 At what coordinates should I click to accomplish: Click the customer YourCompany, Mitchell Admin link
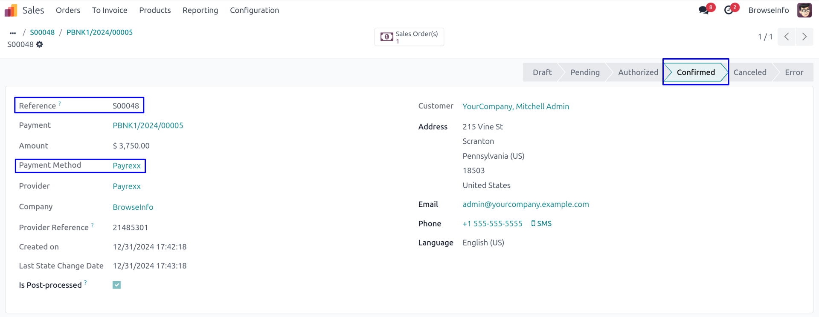515,106
